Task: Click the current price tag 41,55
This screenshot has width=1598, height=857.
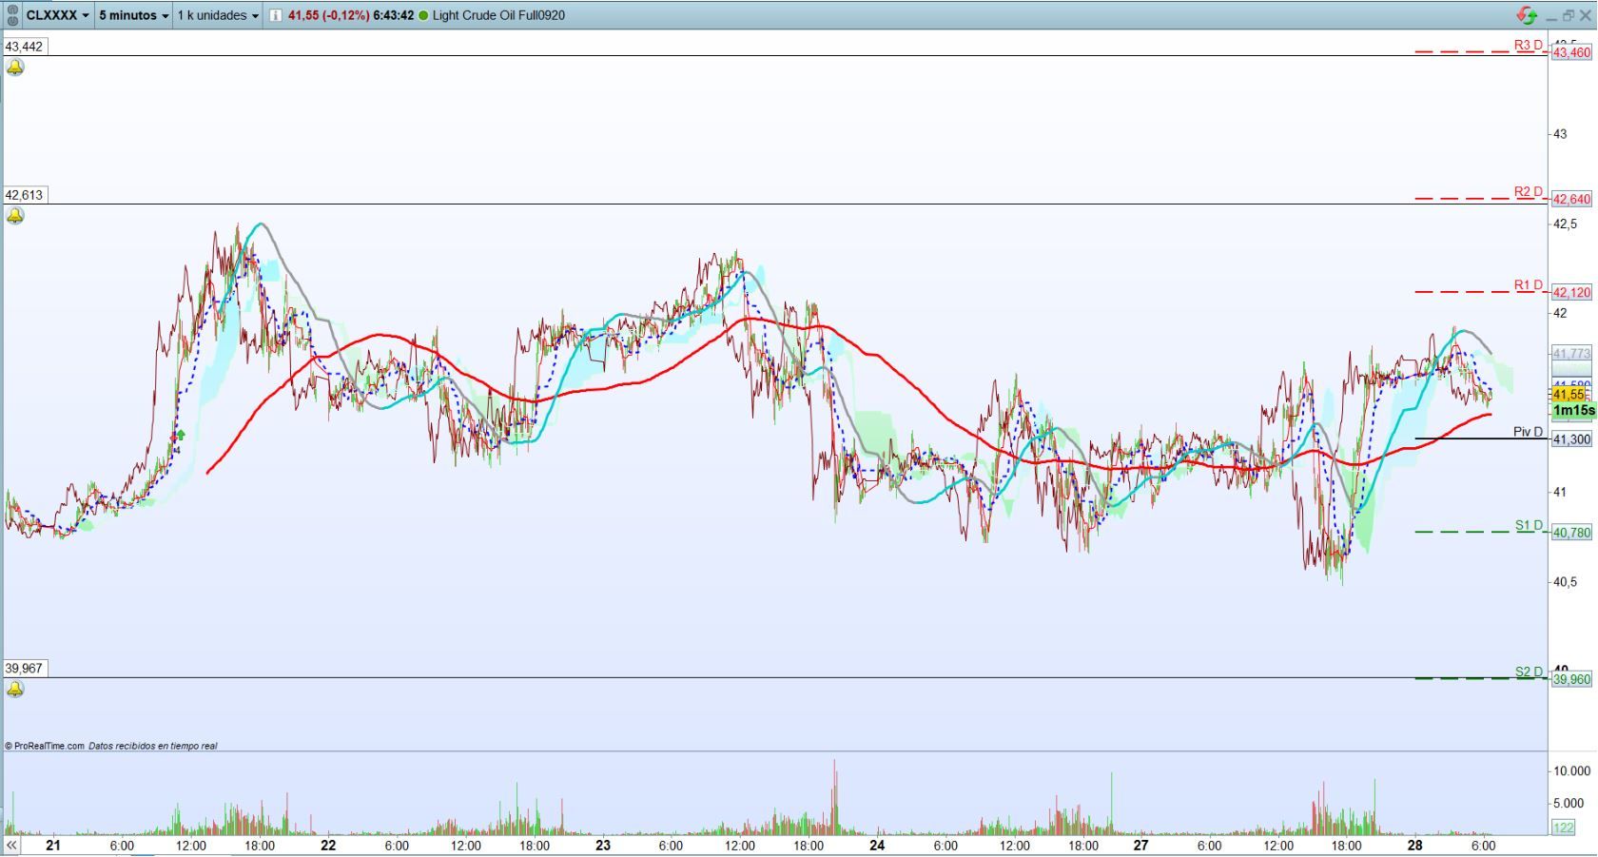Action: tap(1569, 395)
